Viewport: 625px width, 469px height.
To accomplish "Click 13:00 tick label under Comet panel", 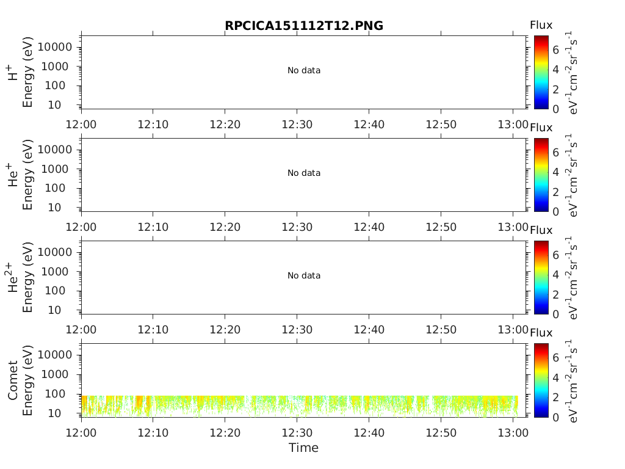I will (513, 433).
